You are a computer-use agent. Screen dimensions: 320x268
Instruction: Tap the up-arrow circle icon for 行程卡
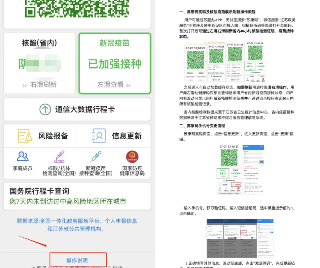click(45, 109)
